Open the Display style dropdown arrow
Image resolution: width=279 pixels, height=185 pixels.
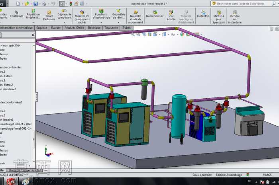tap(169, 35)
